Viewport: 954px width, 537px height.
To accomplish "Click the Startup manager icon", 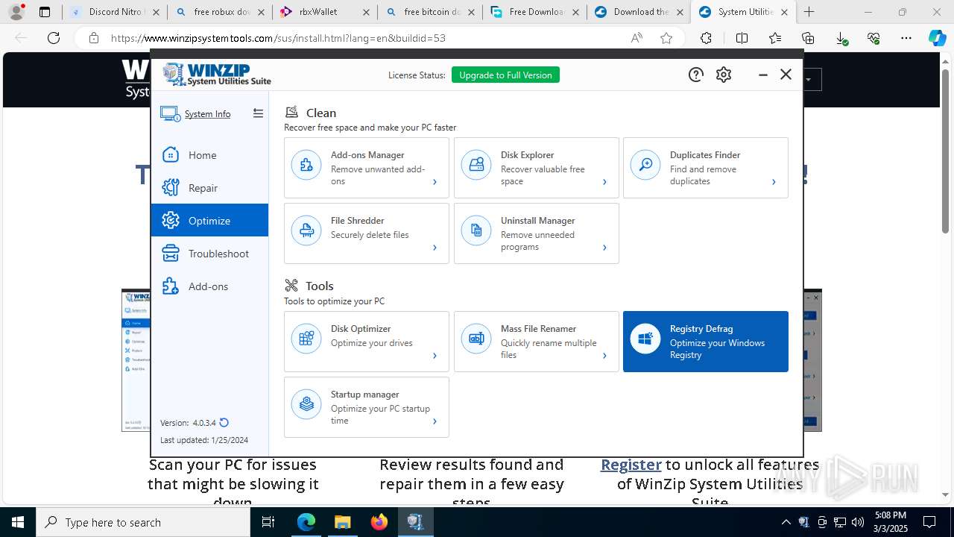I will pyautogui.click(x=306, y=405).
